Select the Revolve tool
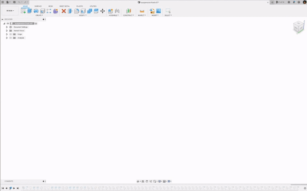The image size is (307, 191). point(36,11)
